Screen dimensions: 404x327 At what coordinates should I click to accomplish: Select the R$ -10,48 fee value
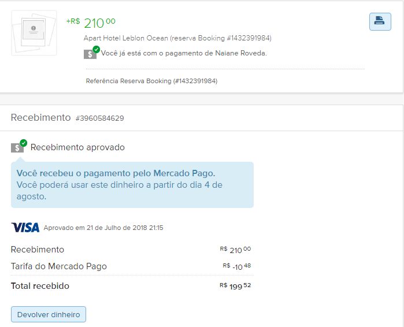pyautogui.click(x=237, y=266)
